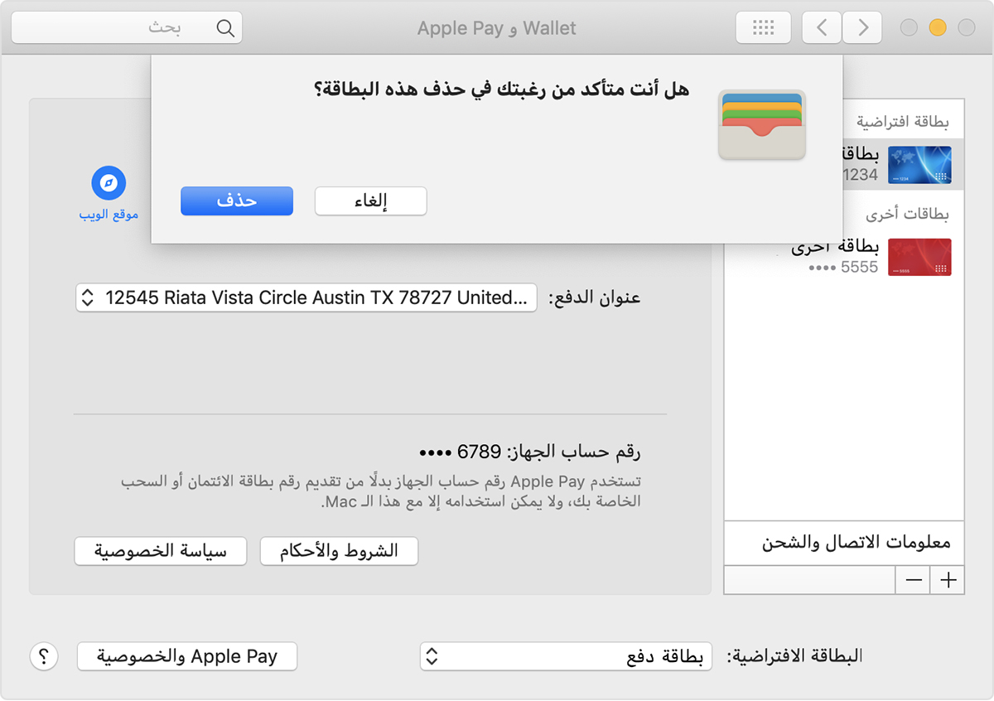Click the بطاقة افتراضية section header
The image size is (994, 701).
pos(903,121)
